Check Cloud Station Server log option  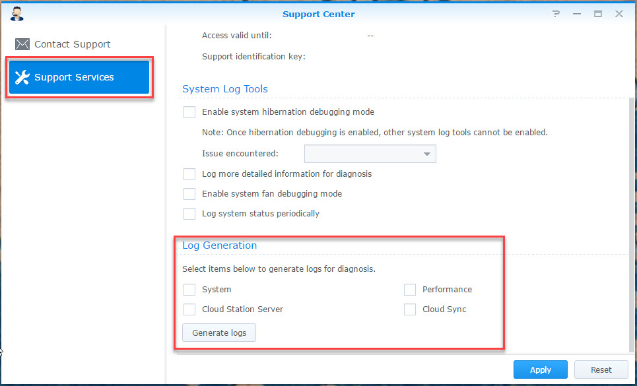pyautogui.click(x=189, y=309)
